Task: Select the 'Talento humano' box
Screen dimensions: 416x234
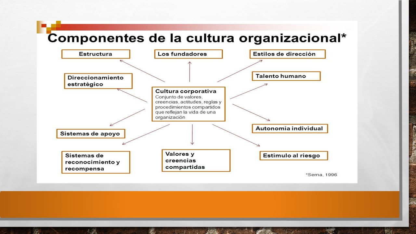Action: click(286, 76)
